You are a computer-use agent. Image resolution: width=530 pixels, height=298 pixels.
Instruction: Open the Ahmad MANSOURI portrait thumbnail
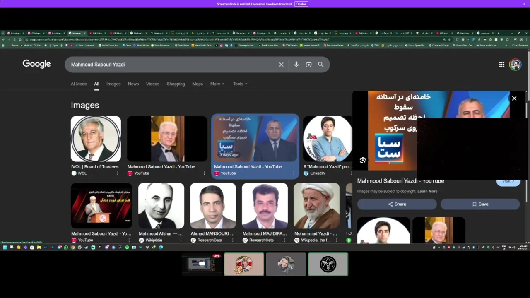tap(213, 206)
